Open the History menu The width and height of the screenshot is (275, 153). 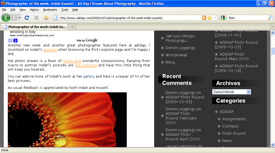(x=34, y=10)
